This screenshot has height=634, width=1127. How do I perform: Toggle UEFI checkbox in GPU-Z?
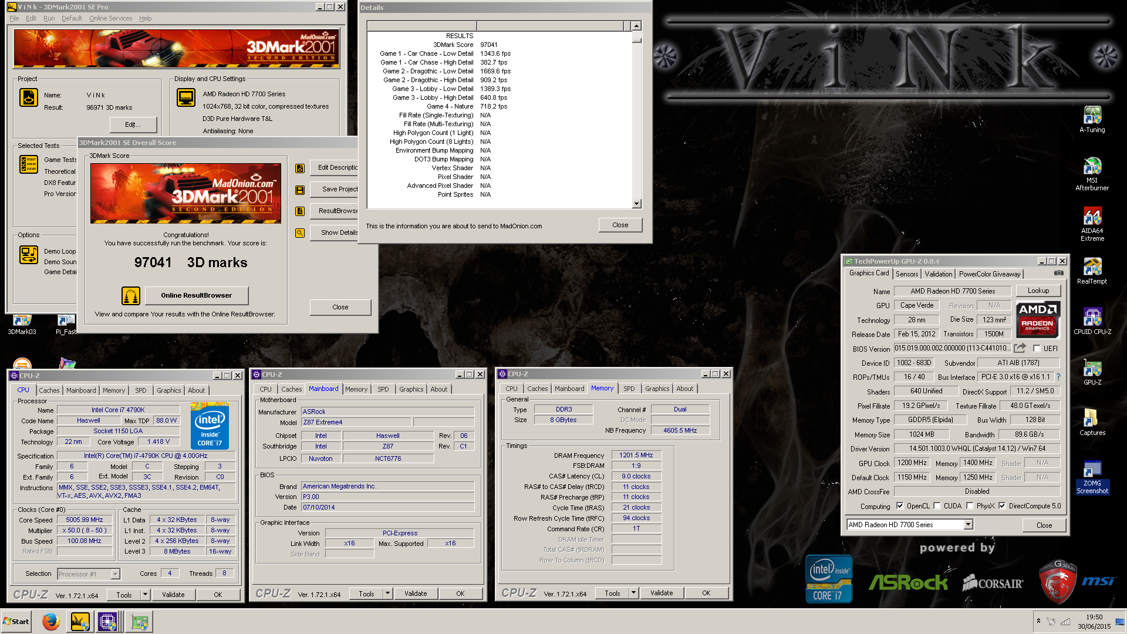coord(1037,348)
